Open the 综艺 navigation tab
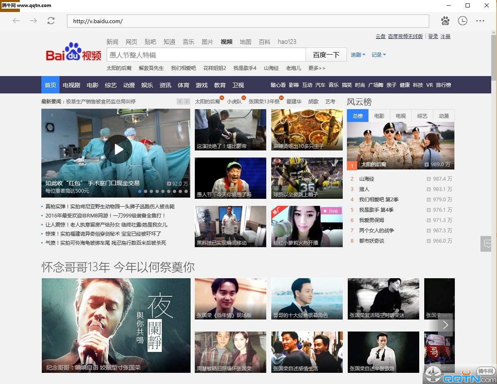Viewport: 497px width, 384px height. [x=111, y=85]
